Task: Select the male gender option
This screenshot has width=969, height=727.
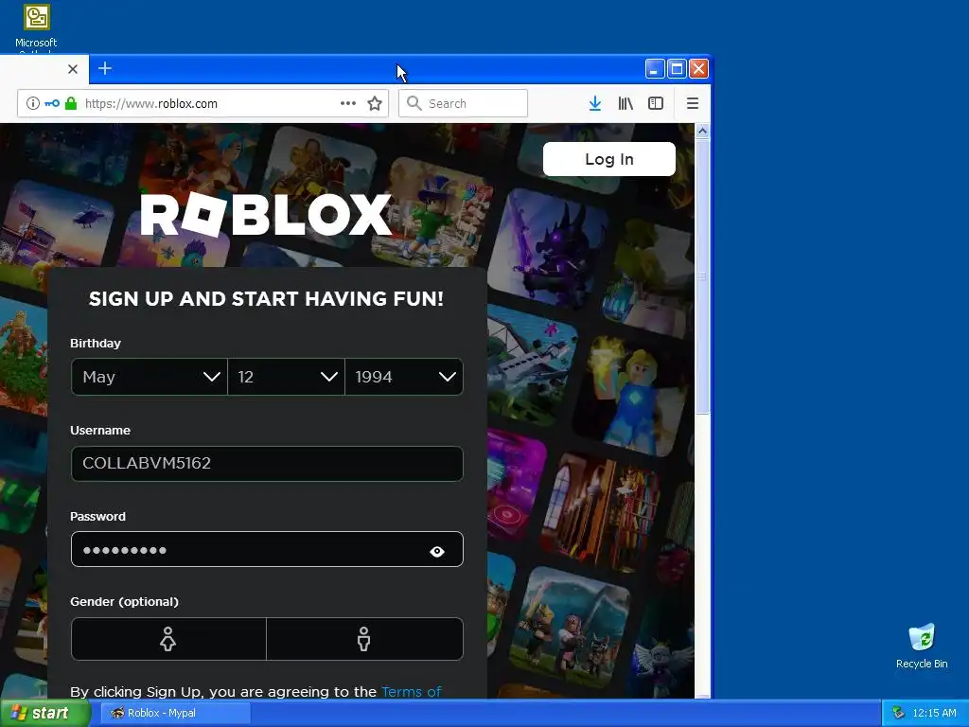Action: [364, 639]
